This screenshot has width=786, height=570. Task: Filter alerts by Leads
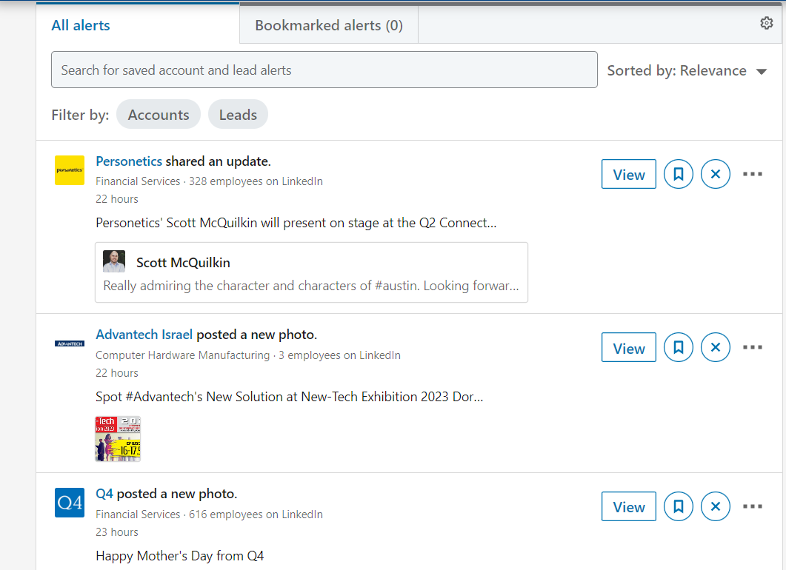tap(238, 115)
